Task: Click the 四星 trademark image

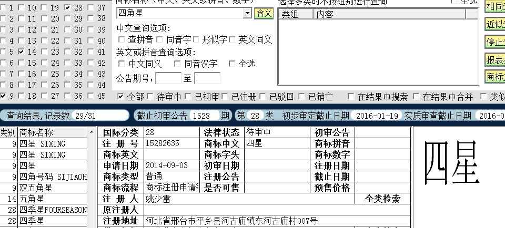Action: click(452, 162)
